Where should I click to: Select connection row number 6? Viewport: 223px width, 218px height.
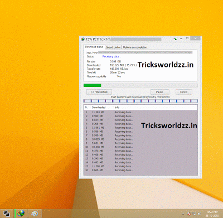140,132
